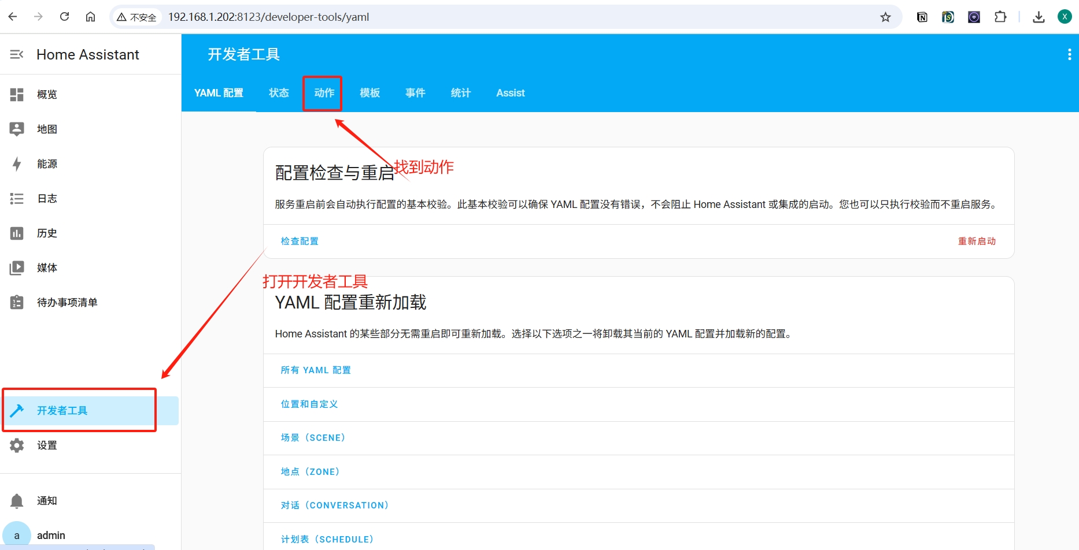The image size is (1079, 550).
Task: Open 能源 in the sidebar
Action: click(90, 164)
